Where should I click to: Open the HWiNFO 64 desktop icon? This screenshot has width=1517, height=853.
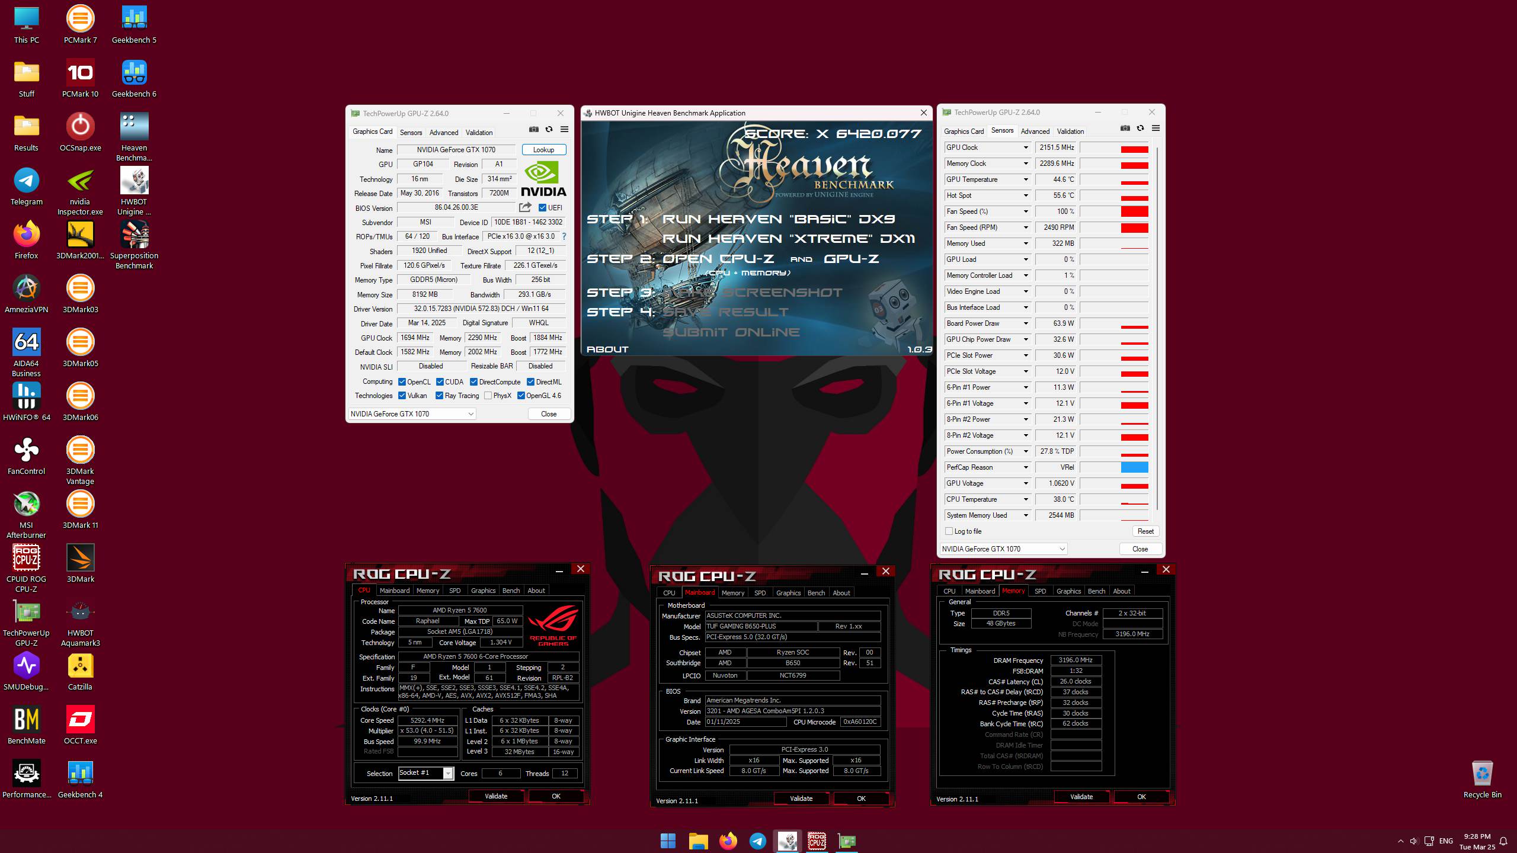coord(26,401)
